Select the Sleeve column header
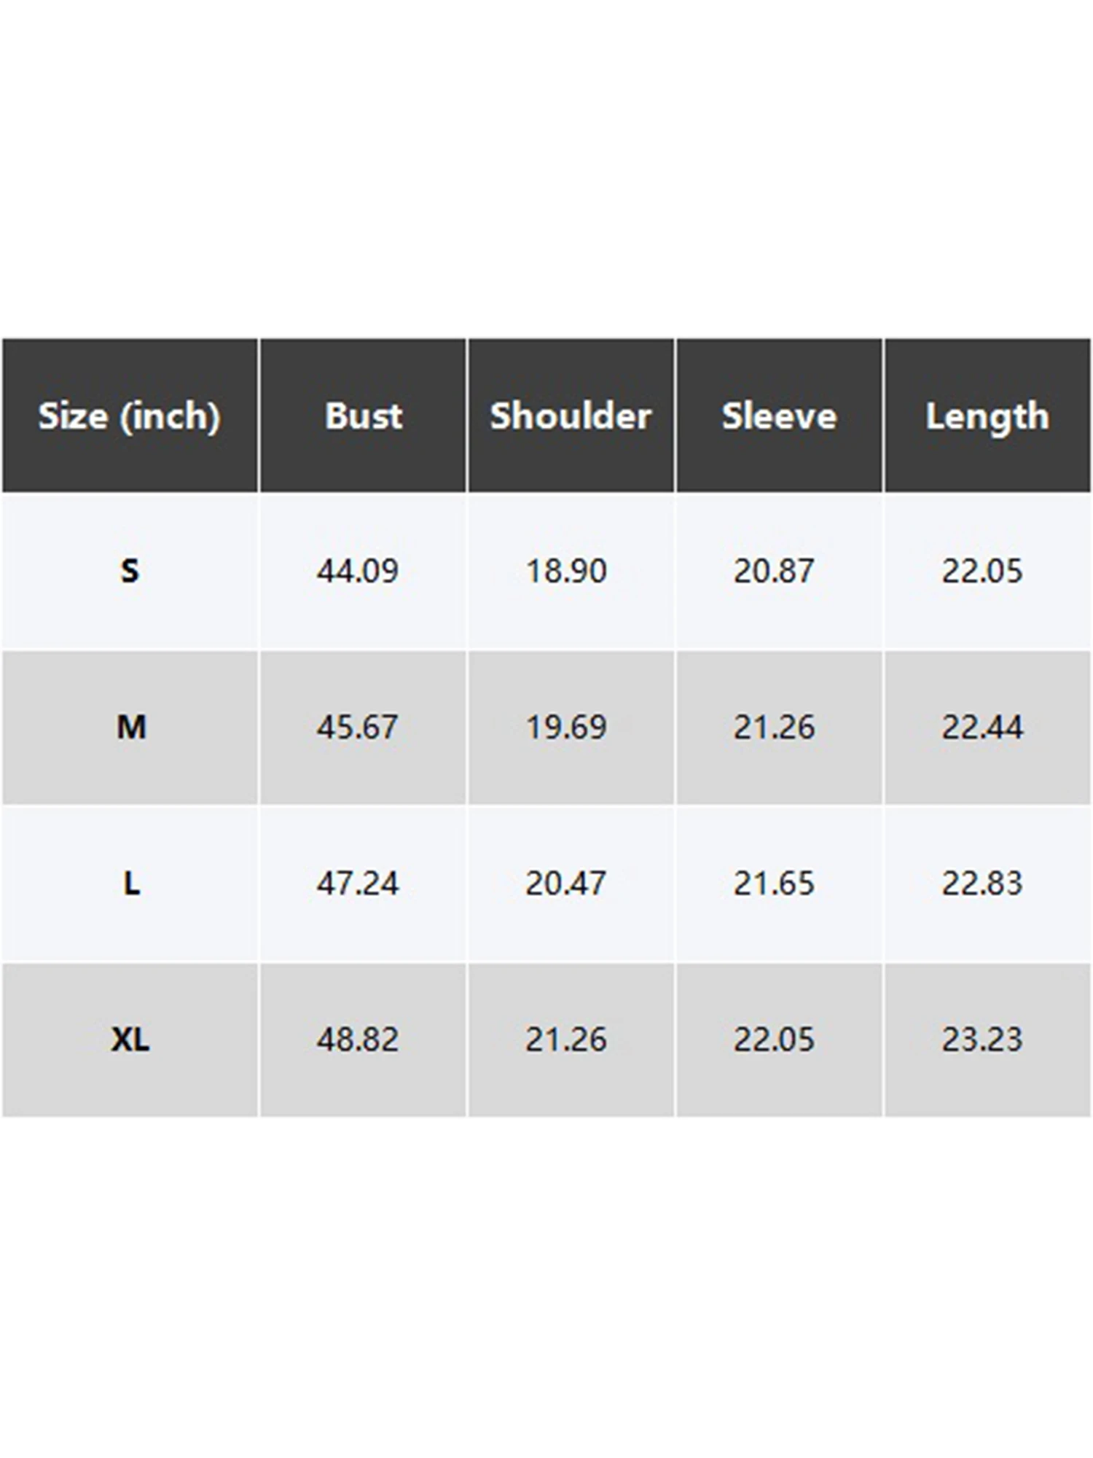This screenshot has height=1458, width=1093. coord(779,416)
